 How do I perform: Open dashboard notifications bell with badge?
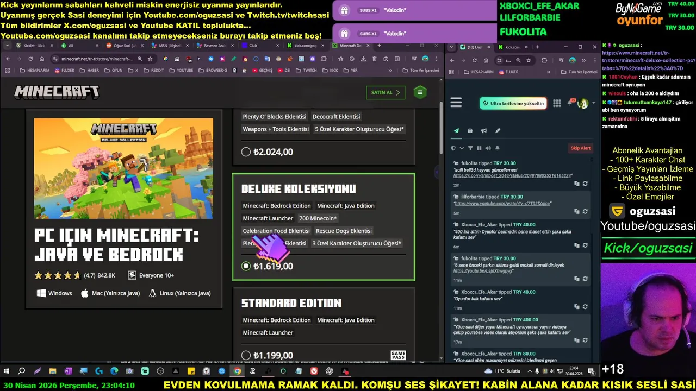(x=571, y=103)
